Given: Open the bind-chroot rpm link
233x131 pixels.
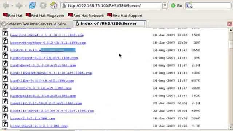Looking at the screenshot, I should pyautogui.click(x=44, y=58).
